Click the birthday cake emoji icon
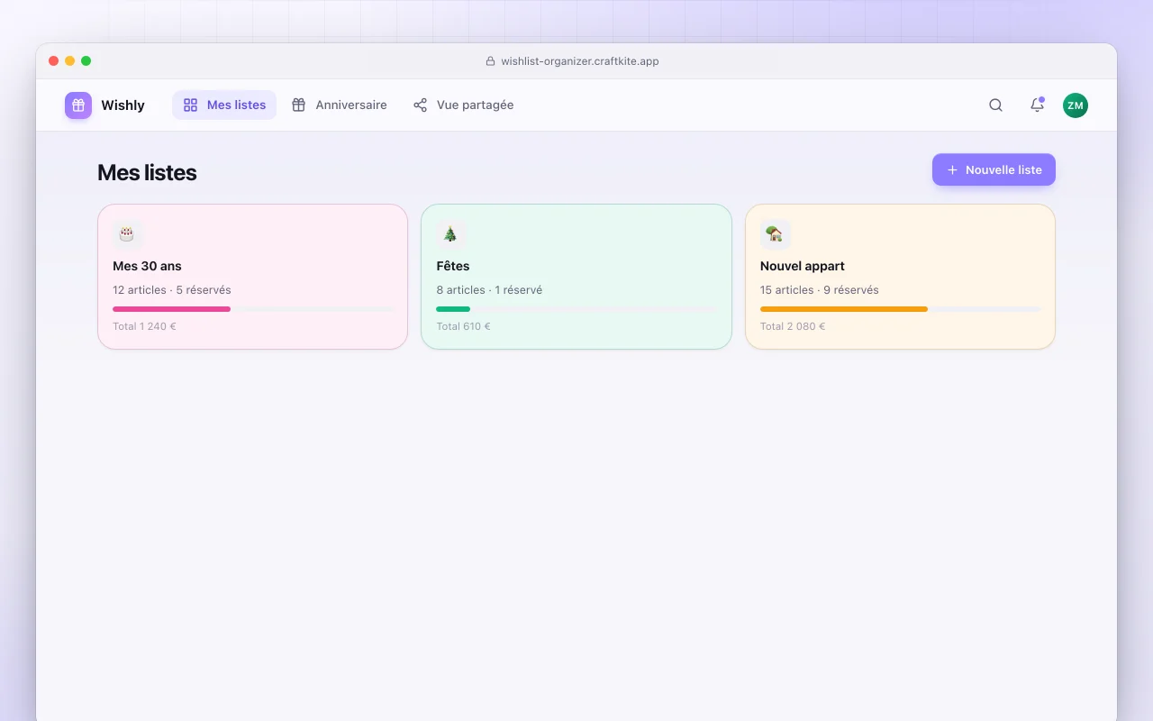This screenshot has height=721, width=1153. [127, 234]
